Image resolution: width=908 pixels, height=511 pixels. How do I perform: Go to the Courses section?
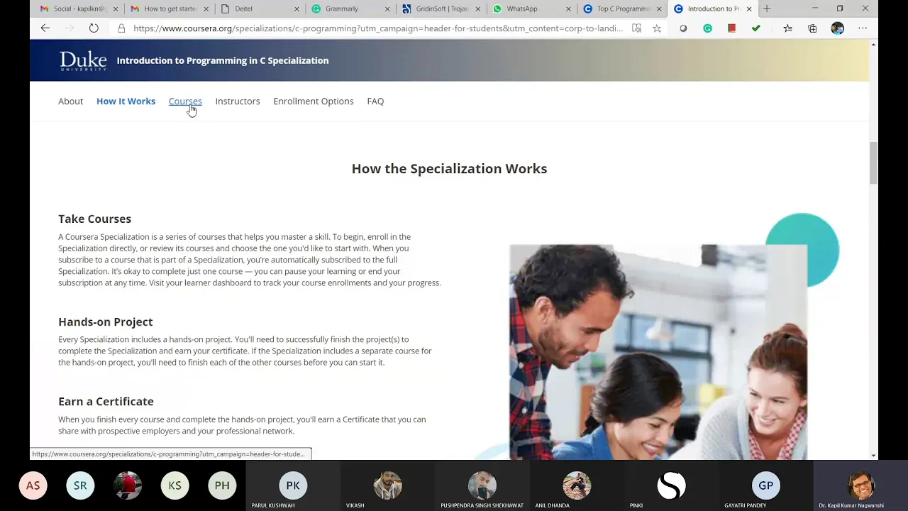pos(185,101)
